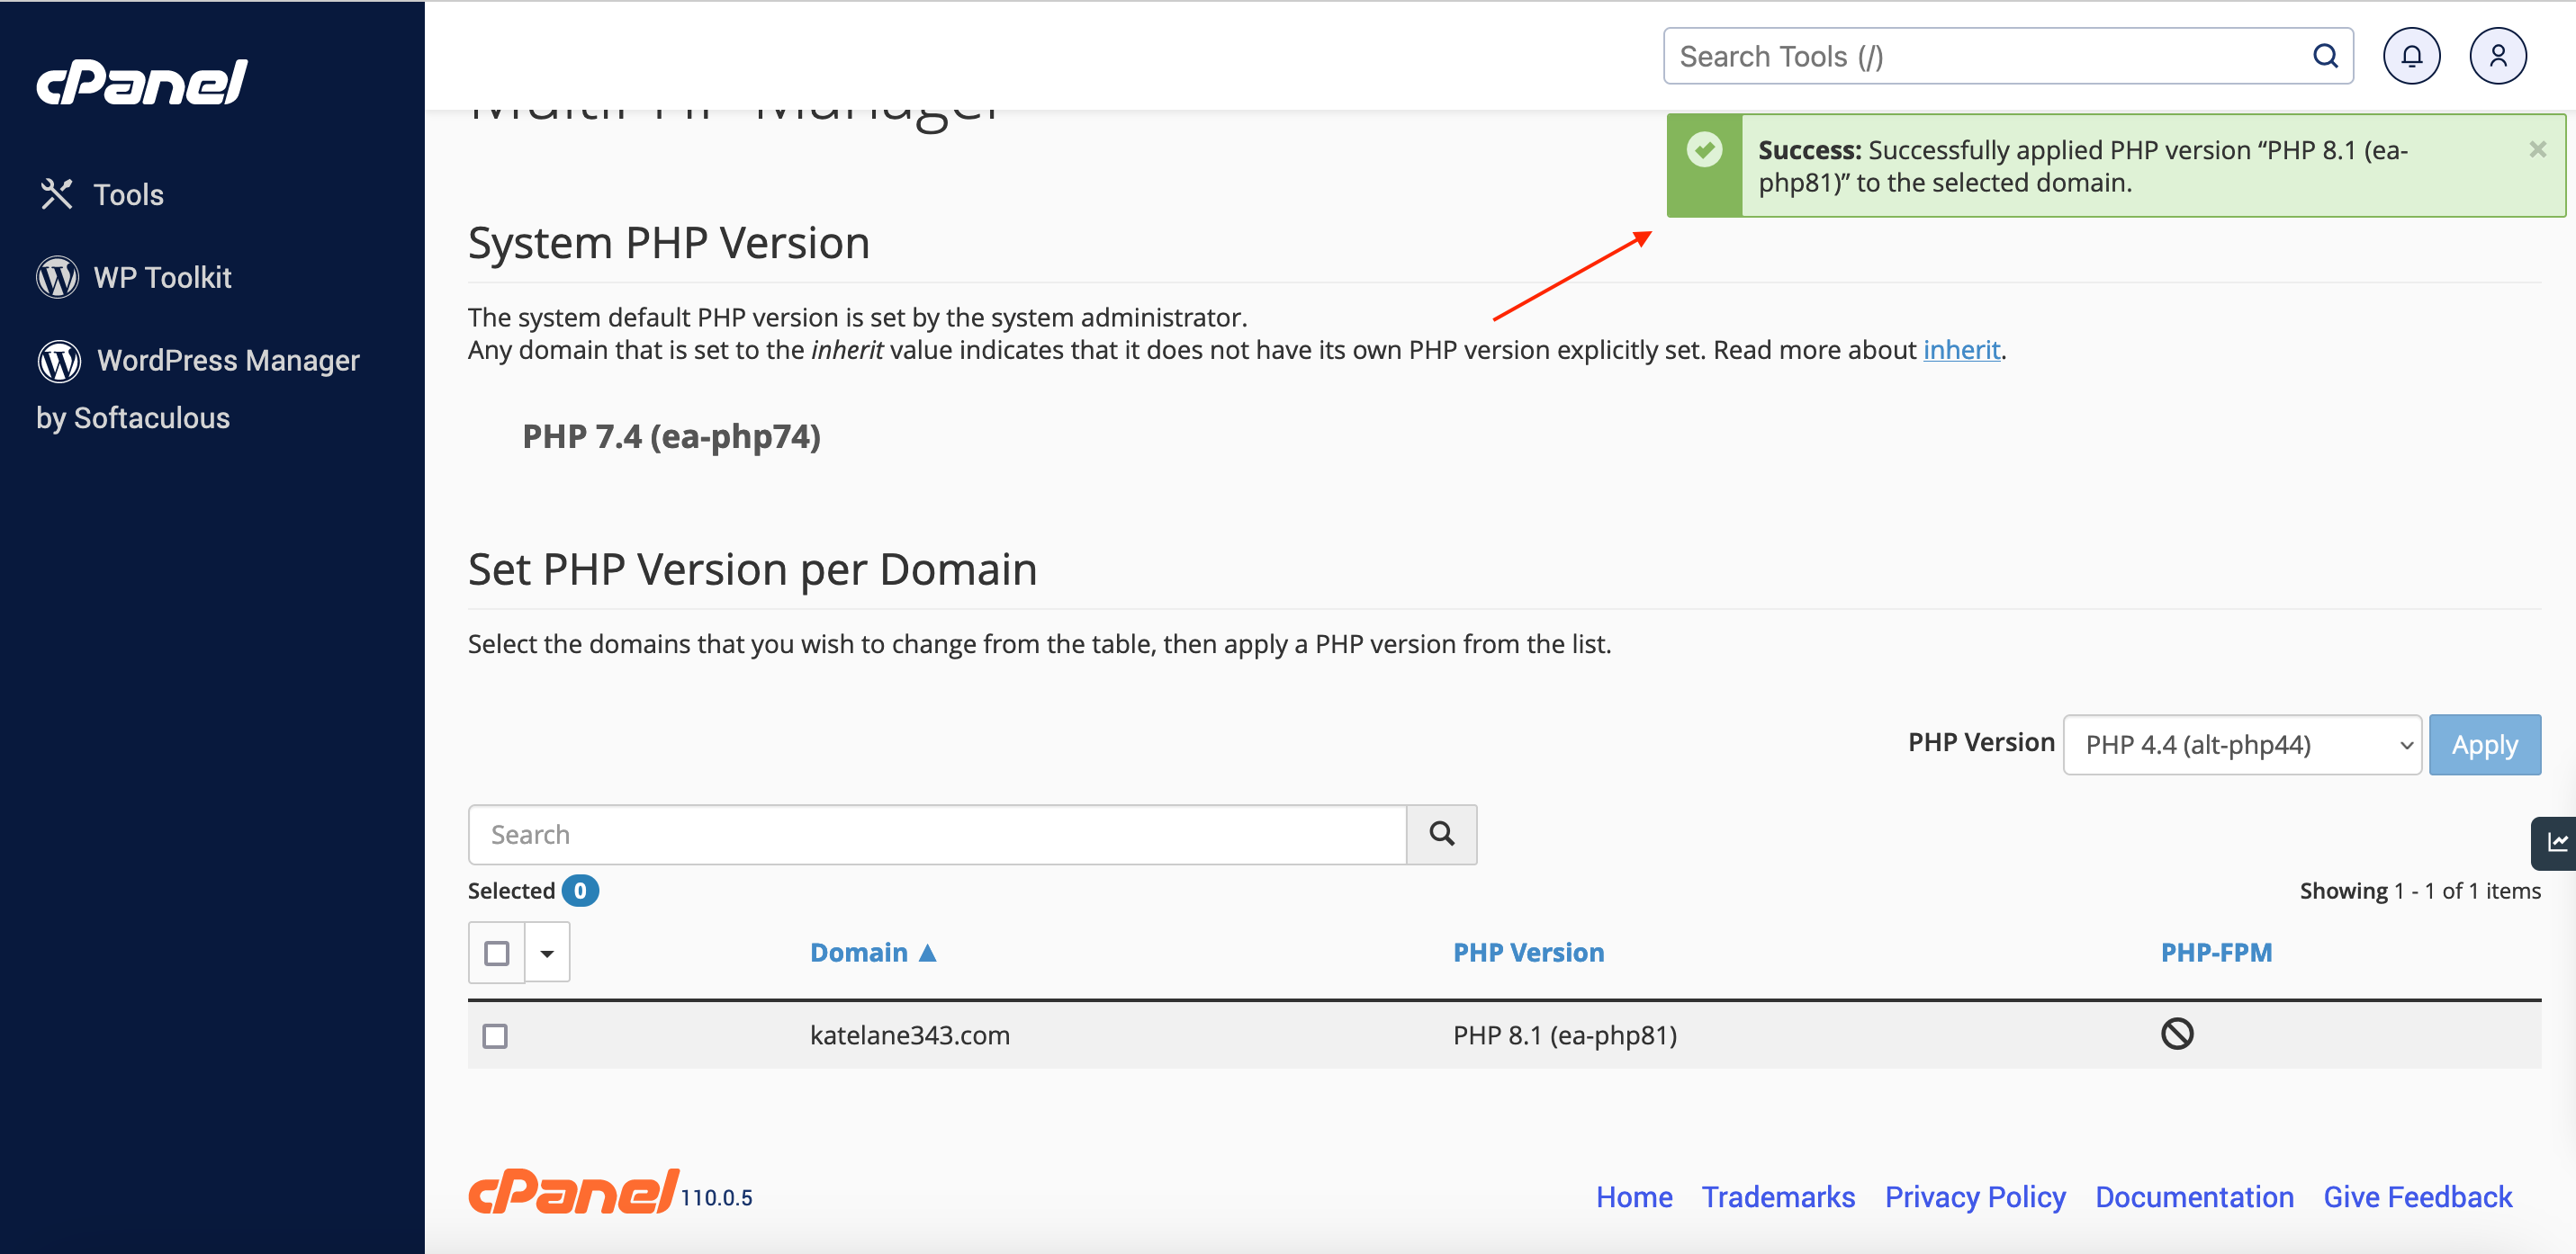Click the magnifier icon in Search Tools
This screenshot has height=1254, width=2576.
pos(2325,56)
